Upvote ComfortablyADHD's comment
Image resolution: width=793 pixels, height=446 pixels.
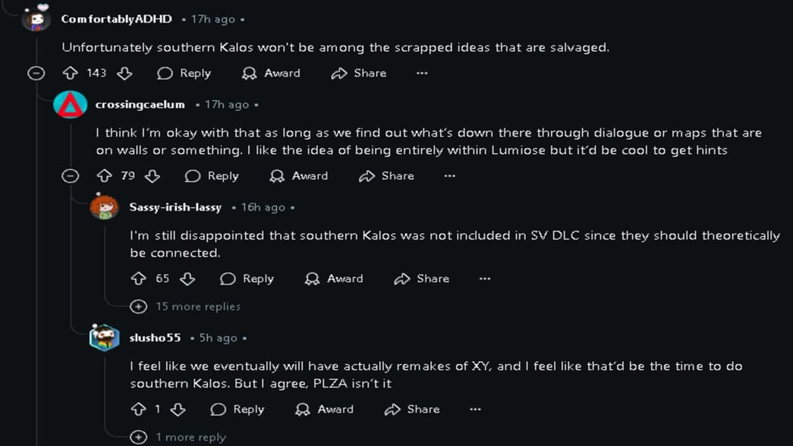(x=71, y=73)
